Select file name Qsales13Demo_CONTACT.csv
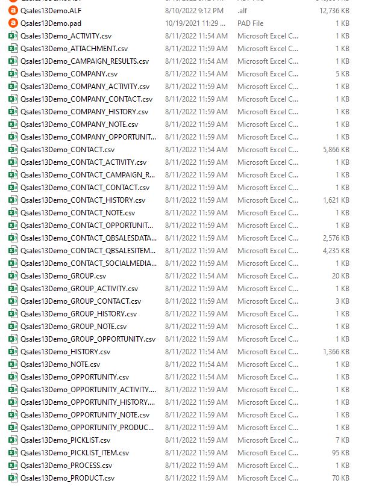This screenshot has height=486, width=376. 67,150
